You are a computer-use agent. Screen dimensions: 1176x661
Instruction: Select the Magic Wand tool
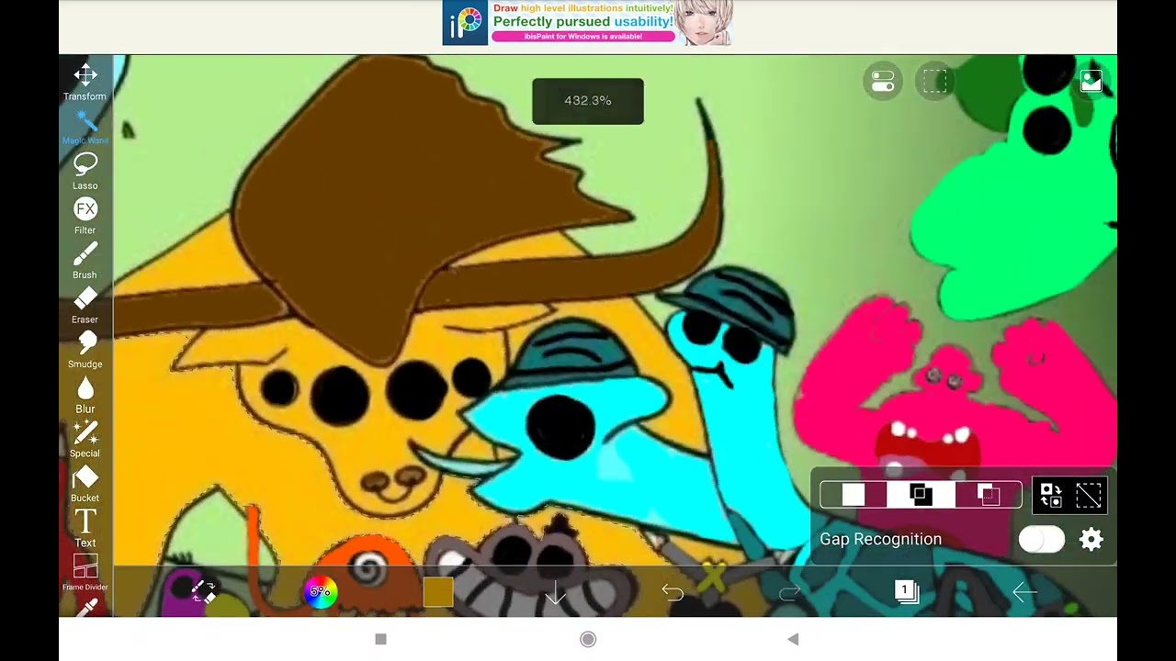click(x=85, y=127)
